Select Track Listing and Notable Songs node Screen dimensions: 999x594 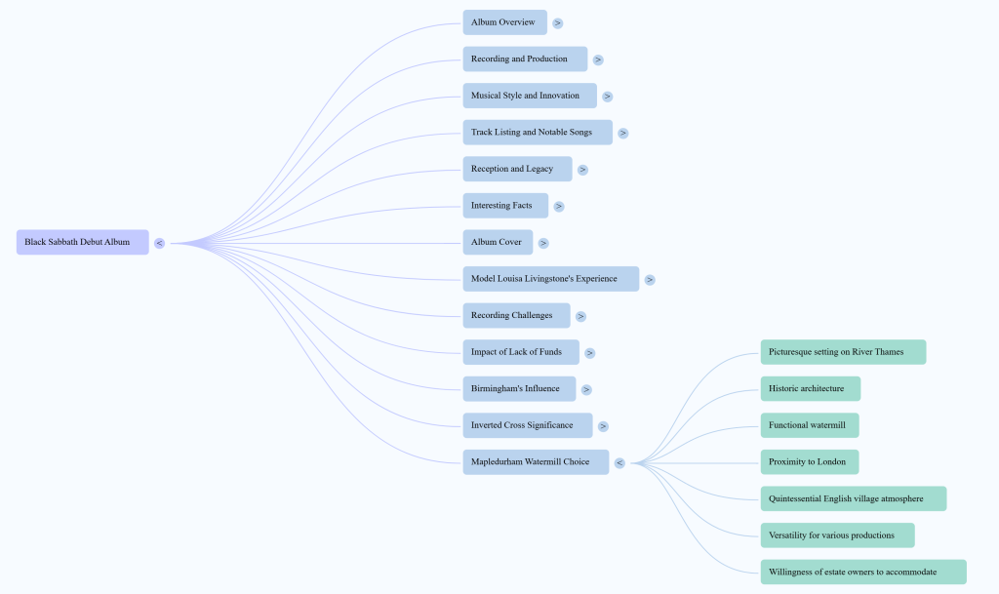(x=538, y=133)
